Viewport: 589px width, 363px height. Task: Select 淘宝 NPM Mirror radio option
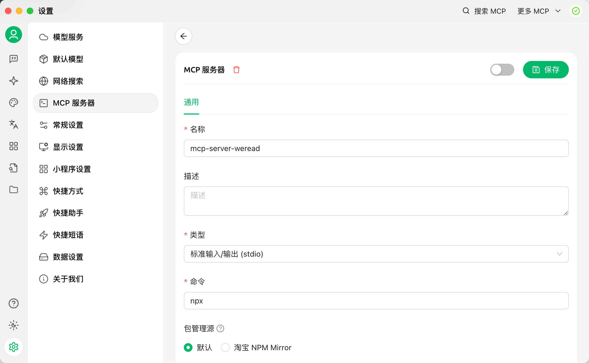225,347
